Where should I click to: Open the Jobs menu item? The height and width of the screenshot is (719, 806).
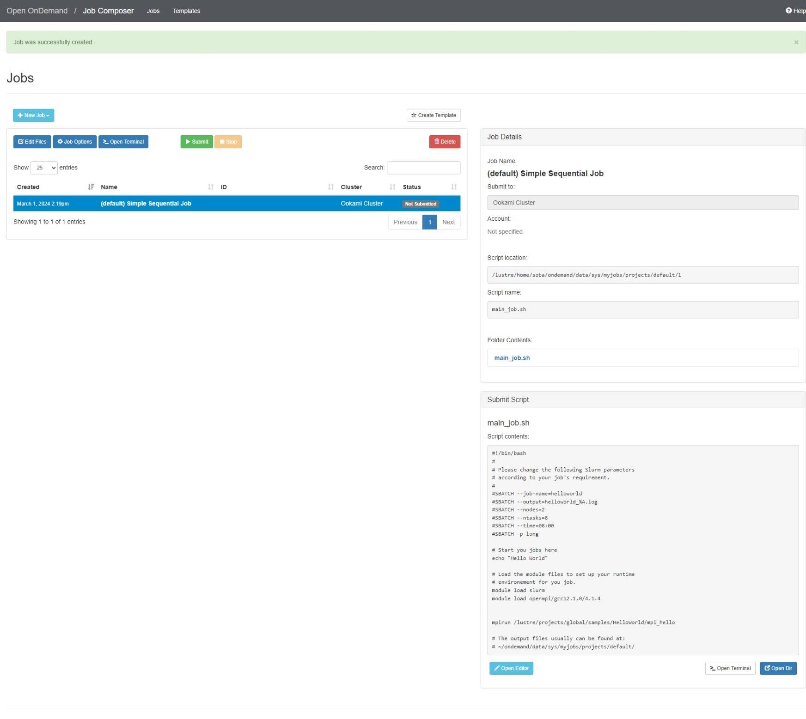coord(153,11)
